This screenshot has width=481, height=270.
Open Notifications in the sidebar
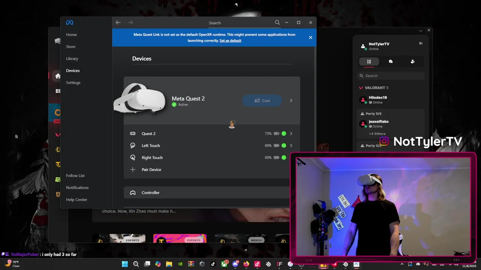tap(77, 187)
